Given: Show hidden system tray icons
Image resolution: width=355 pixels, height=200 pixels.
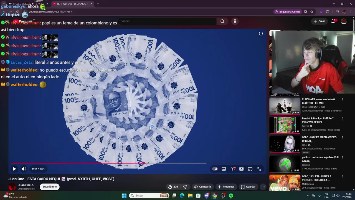Looking at the screenshot, I should click(x=308, y=196).
